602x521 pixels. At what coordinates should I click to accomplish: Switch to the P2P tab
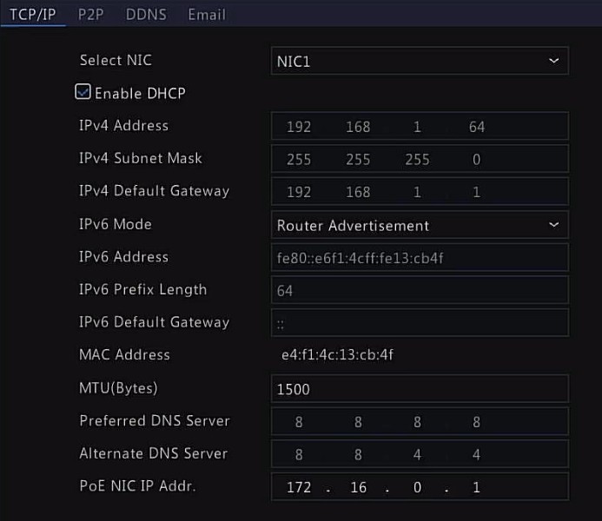pos(89,14)
